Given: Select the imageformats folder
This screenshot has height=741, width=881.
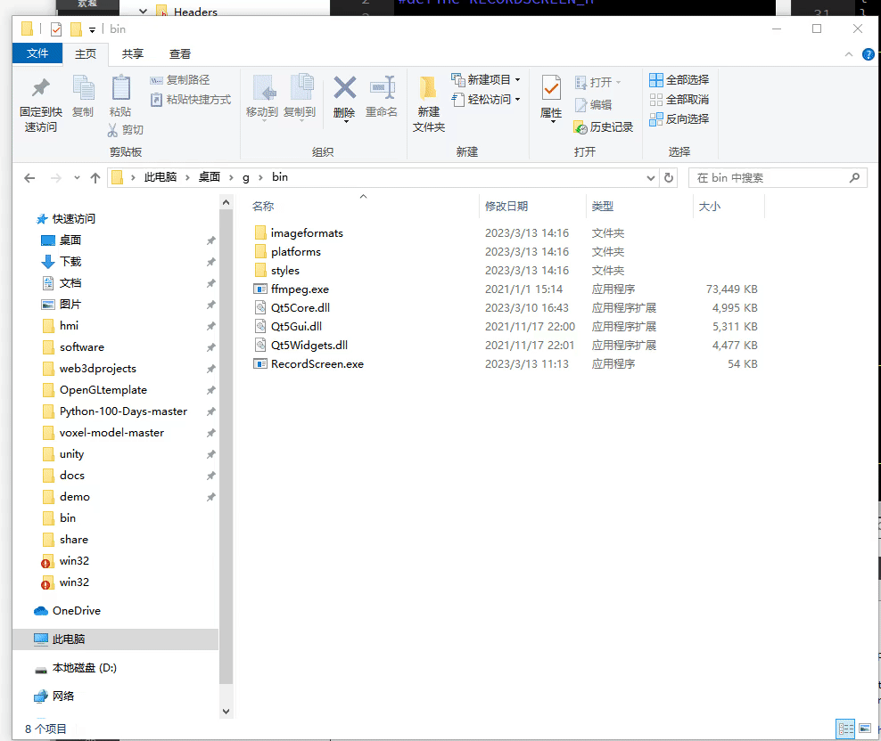Looking at the screenshot, I should coord(307,233).
